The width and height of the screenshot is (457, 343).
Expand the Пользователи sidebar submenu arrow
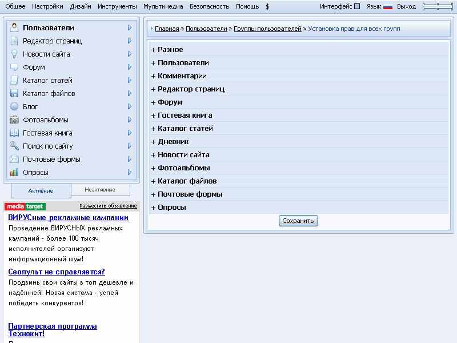coord(130,27)
